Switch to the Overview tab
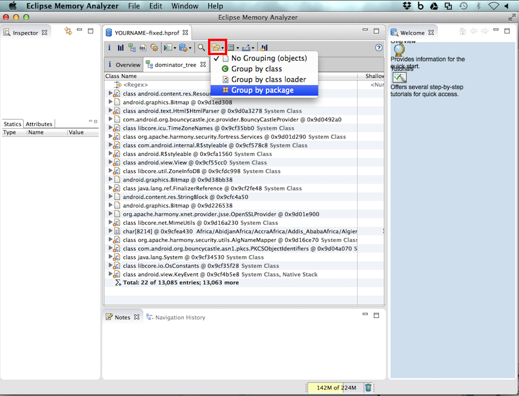This screenshot has height=396, width=519. 124,65
